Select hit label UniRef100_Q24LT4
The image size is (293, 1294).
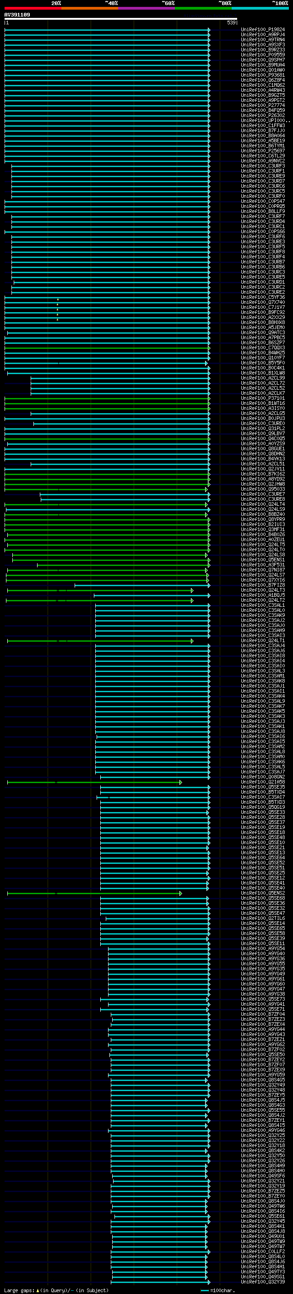click(263, 504)
